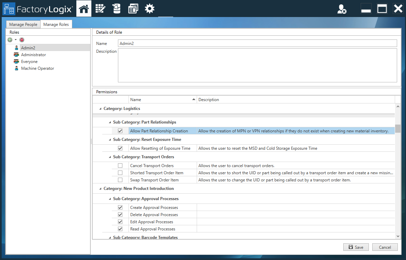
Task: Click the Admin2 role person icon
Action: click(x=17, y=48)
